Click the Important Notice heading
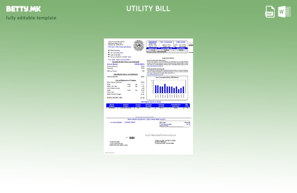This screenshot has height=193, width=297. (x=168, y=58)
